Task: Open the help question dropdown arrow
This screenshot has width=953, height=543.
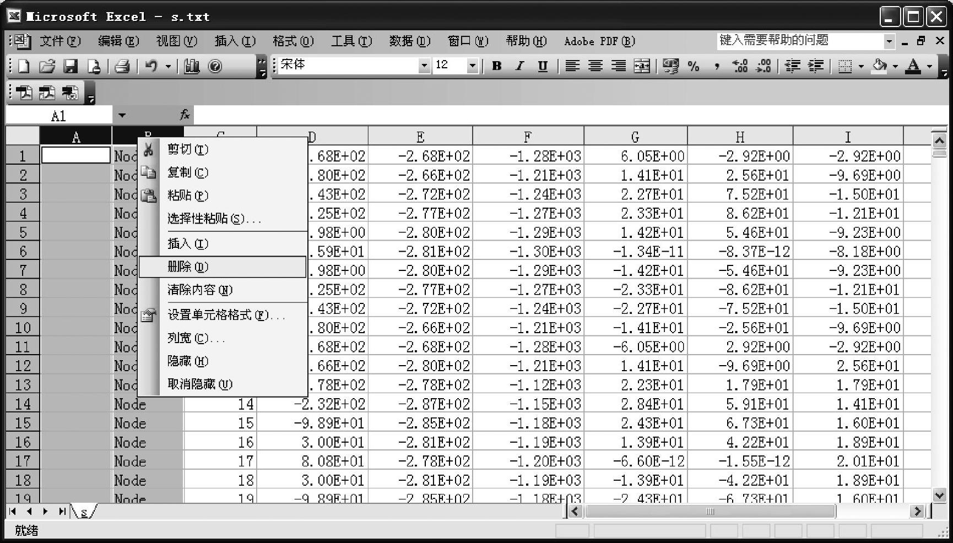Action: pyautogui.click(x=889, y=41)
